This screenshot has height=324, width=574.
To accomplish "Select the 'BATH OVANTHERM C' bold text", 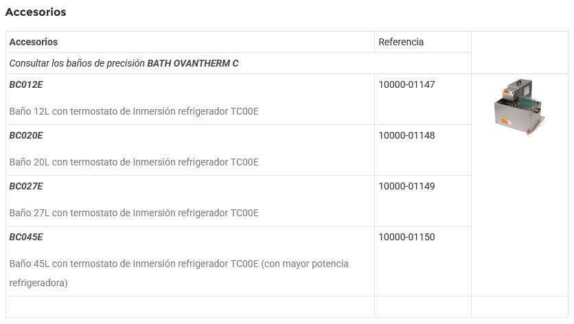I will pos(193,63).
